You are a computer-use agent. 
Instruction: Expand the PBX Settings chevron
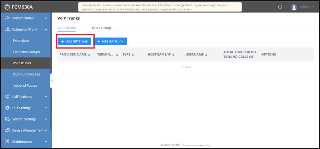(46, 108)
